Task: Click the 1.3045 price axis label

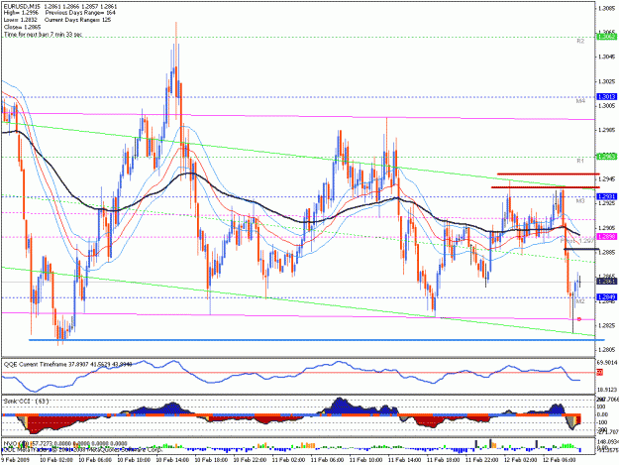Action: [607, 57]
